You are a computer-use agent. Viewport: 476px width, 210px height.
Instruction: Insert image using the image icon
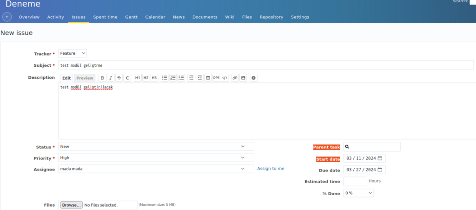point(243,78)
